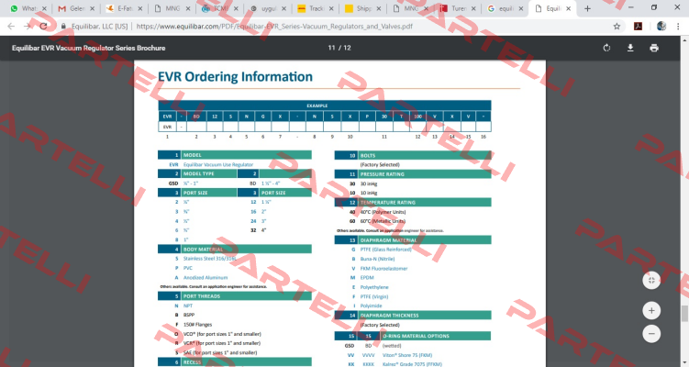Click the BODY MATERIAL section header

tap(235, 250)
